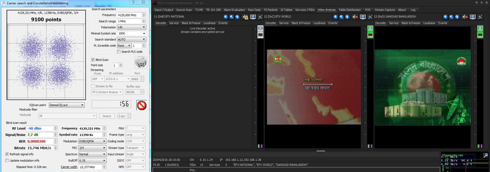This screenshot has width=490, height=172.
Task: Open Loudness tab under SANGSAD BANGLADESH
Action: pyautogui.click(x=429, y=23)
